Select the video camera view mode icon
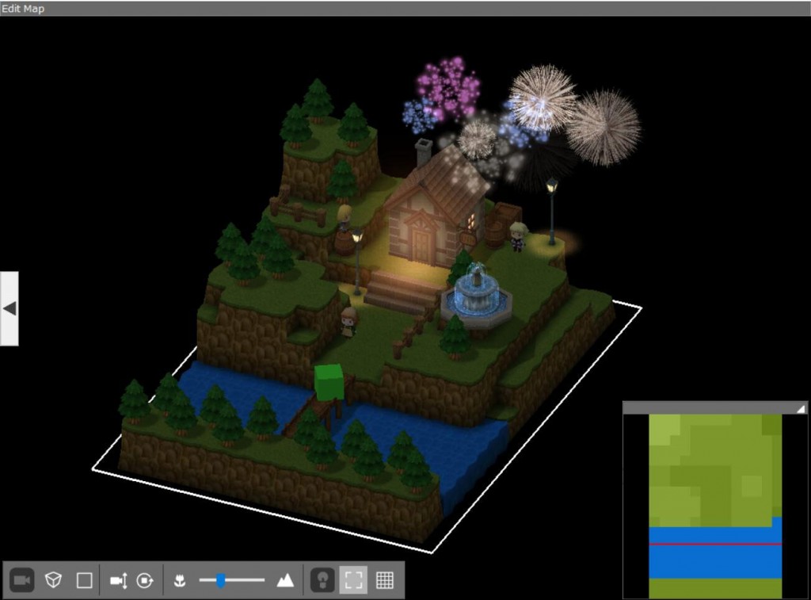Viewport: 811px width, 600px height. click(x=21, y=580)
